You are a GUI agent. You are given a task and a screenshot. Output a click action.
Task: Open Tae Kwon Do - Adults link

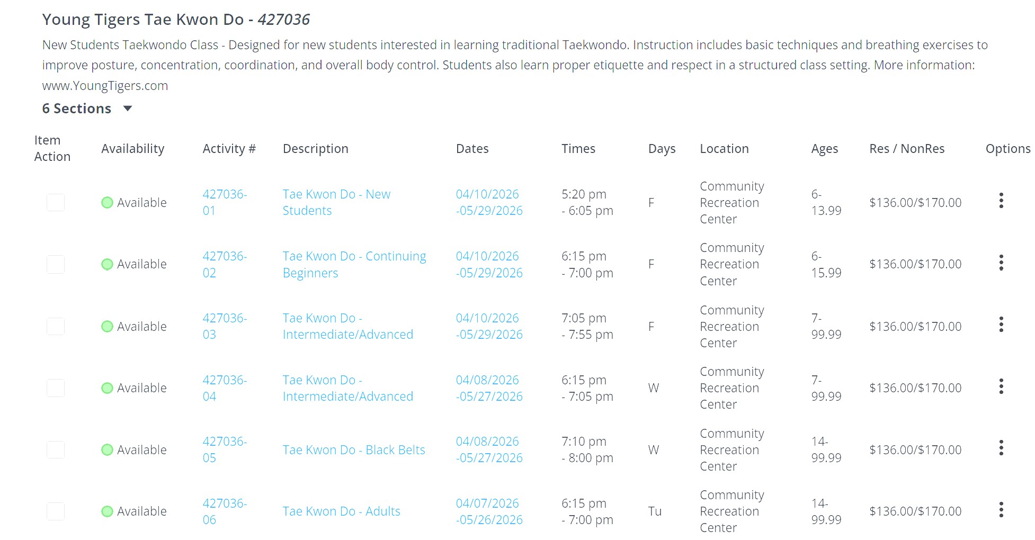tap(341, 511)
